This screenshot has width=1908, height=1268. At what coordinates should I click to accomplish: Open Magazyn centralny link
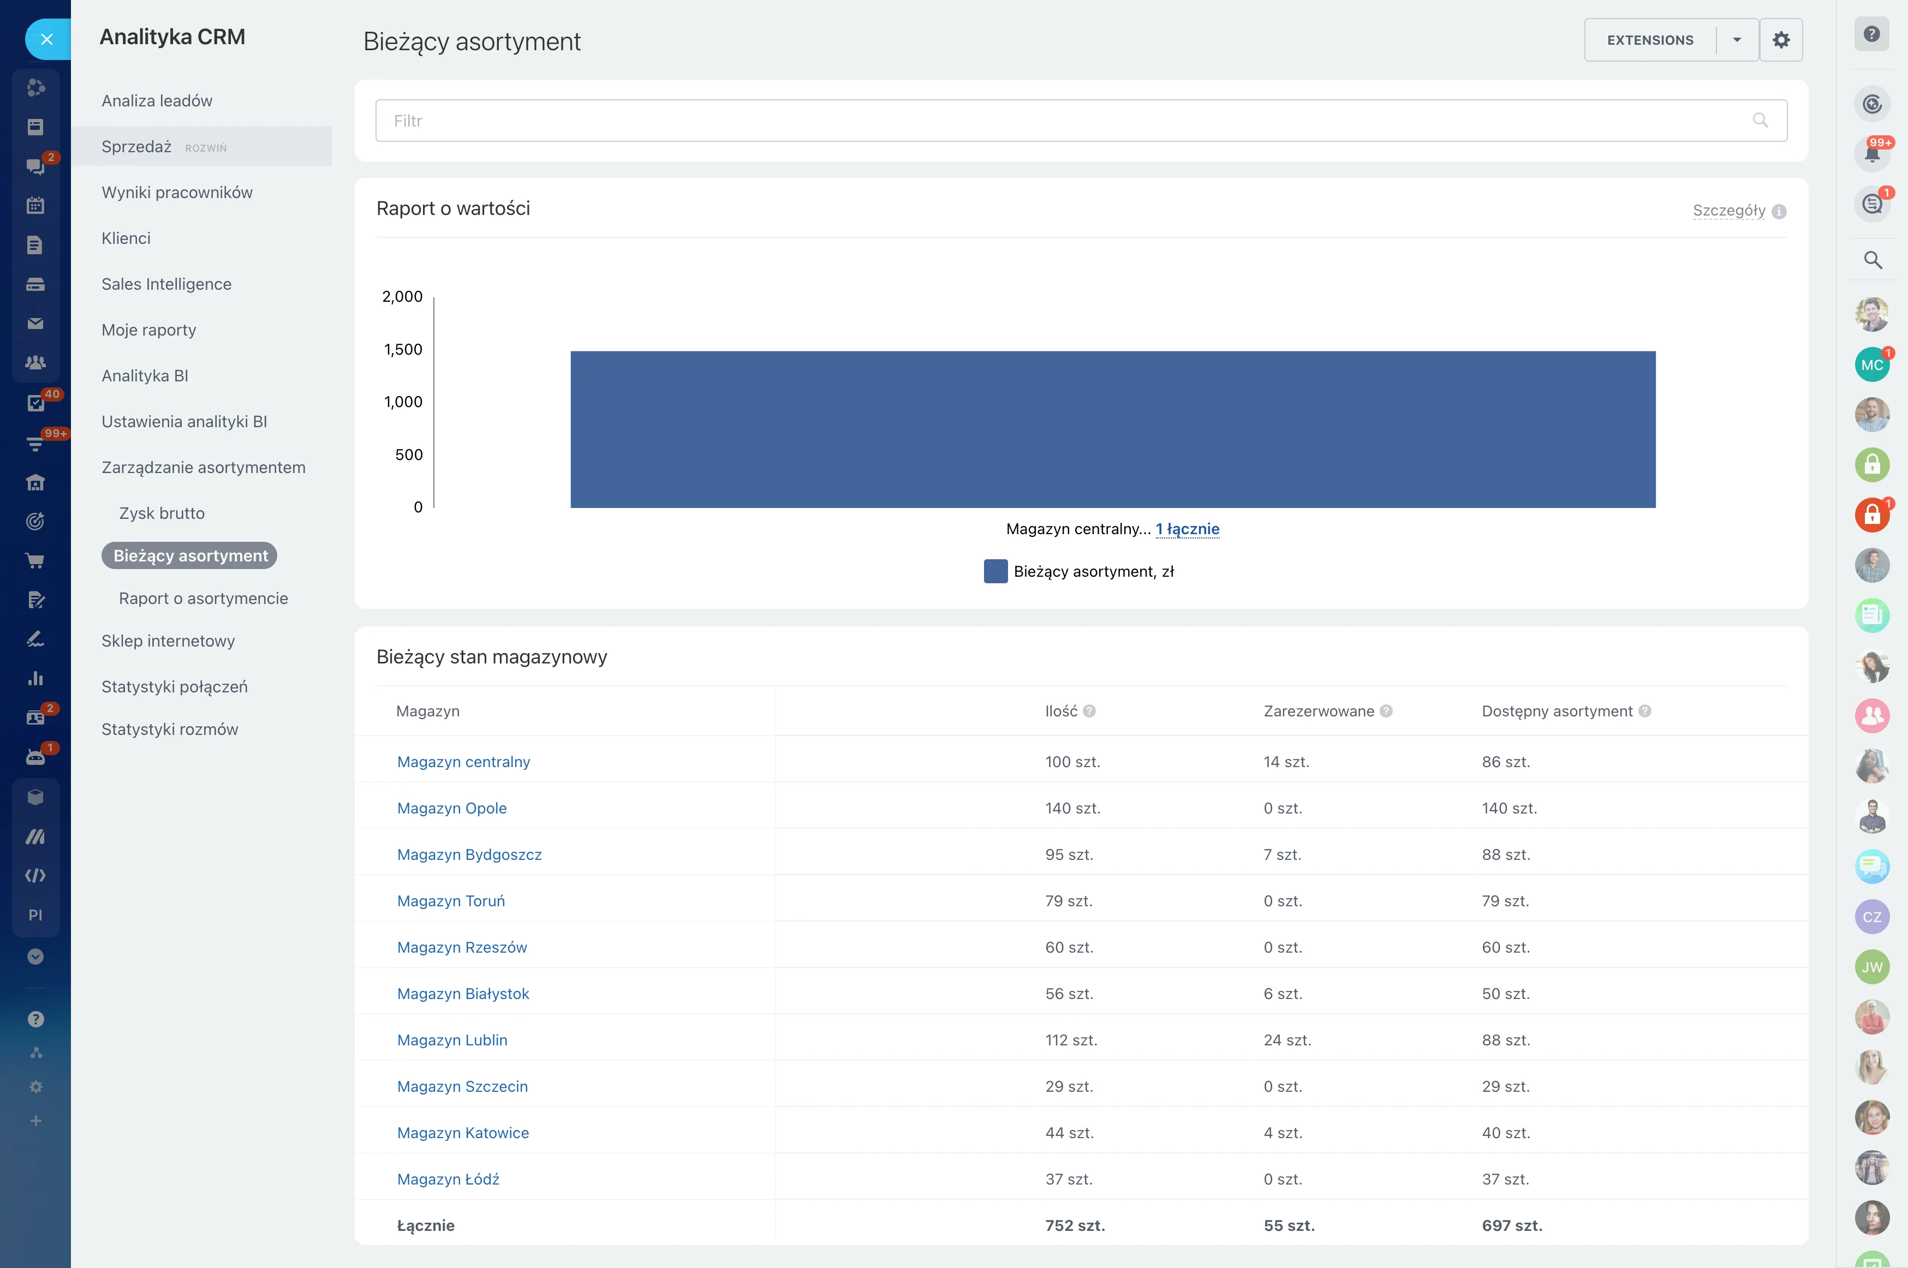click(463, 762)
